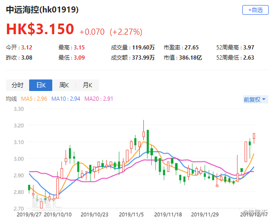Click 最低 value 3.09
The height and width of the screenshot is (219, 271).
79,58
